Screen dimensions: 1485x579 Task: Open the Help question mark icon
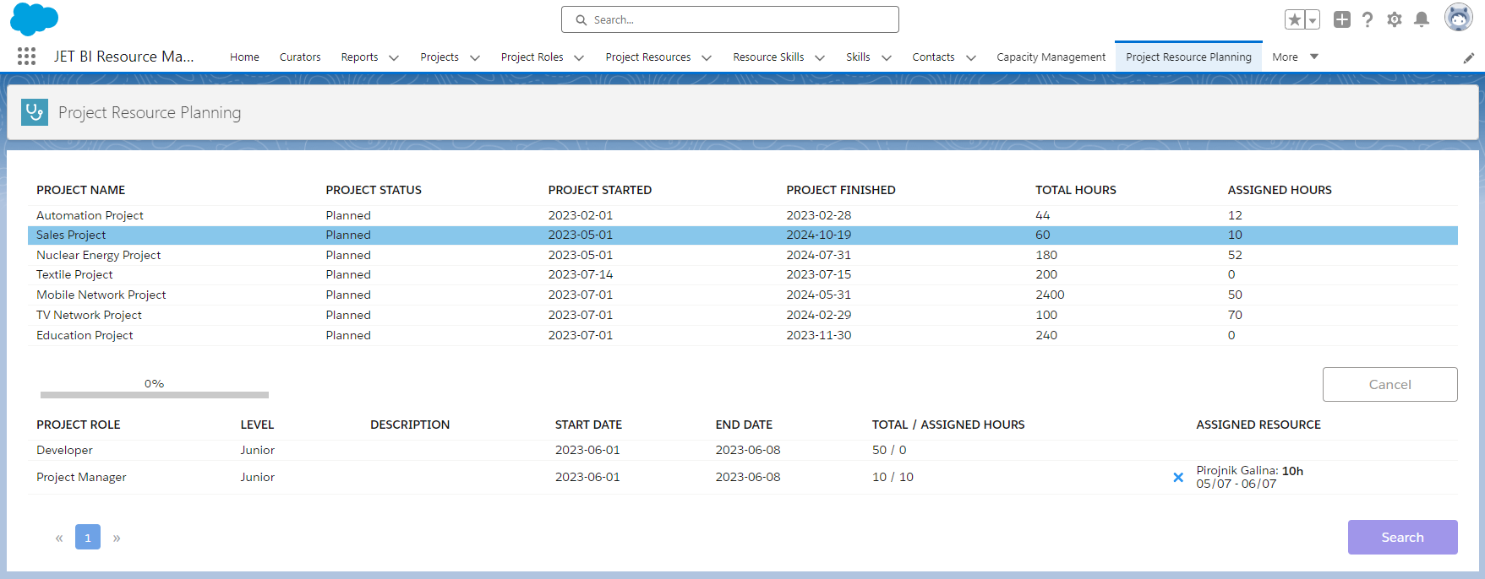(1368, 19)
